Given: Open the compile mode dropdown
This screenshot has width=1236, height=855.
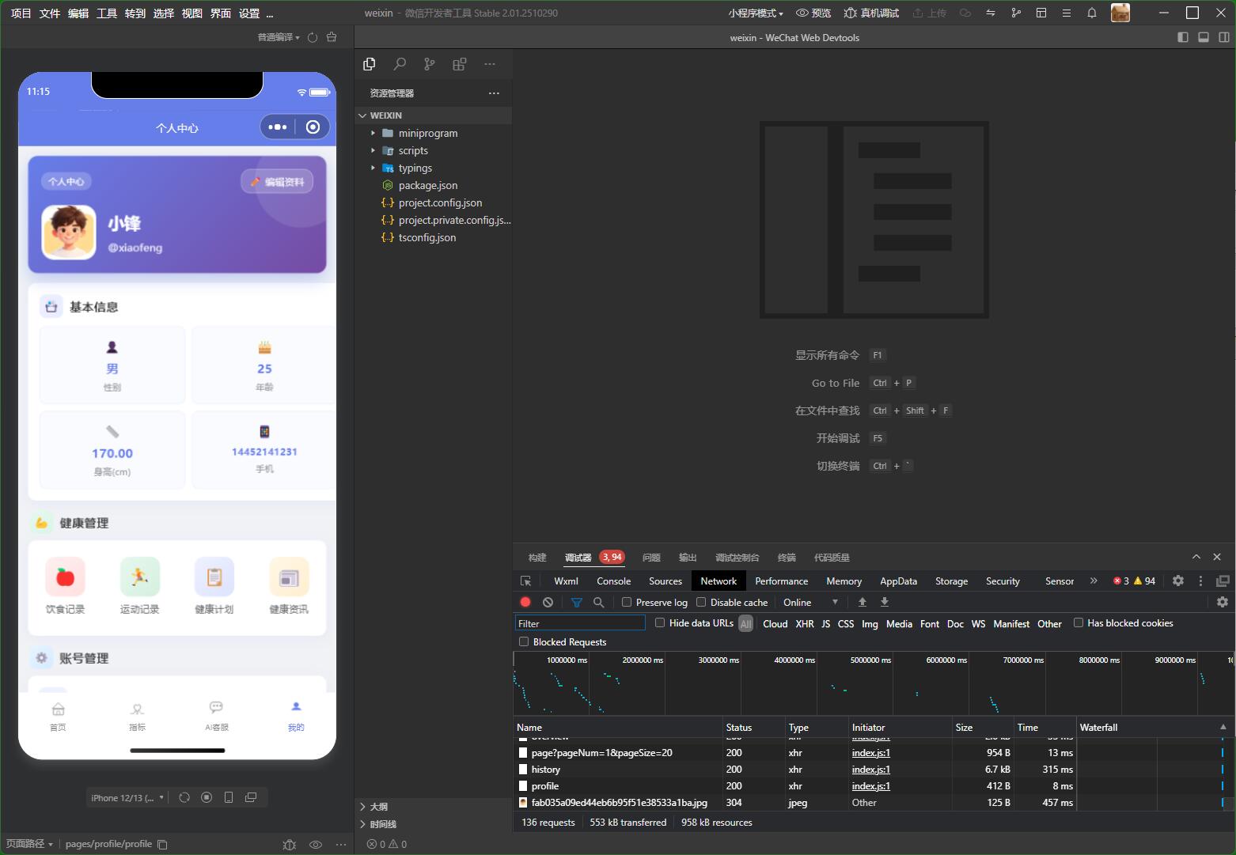Looking at the screenshot, I should 279,37.
